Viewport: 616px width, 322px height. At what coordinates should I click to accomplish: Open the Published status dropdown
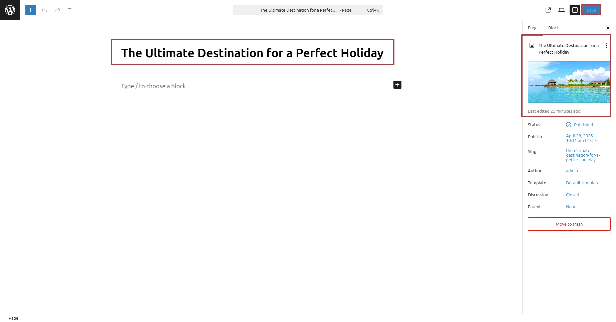pyautogui.click(x=583, y=125)
